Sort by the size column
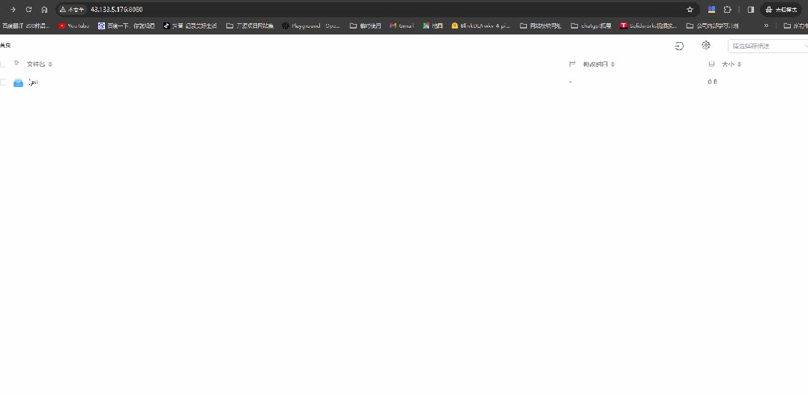808x395 pixels. pyautogui.click(x=728, y=64)
